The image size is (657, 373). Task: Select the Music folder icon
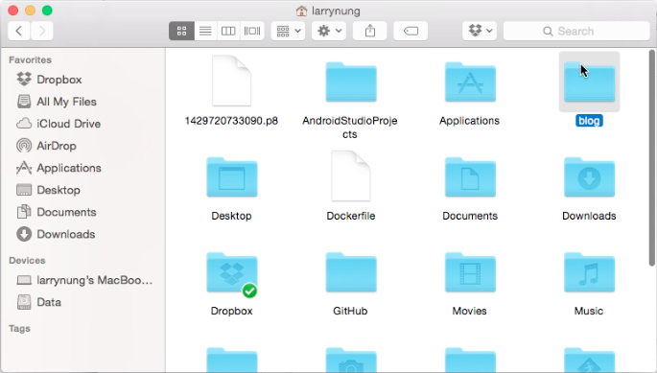[x=589, y=272]
